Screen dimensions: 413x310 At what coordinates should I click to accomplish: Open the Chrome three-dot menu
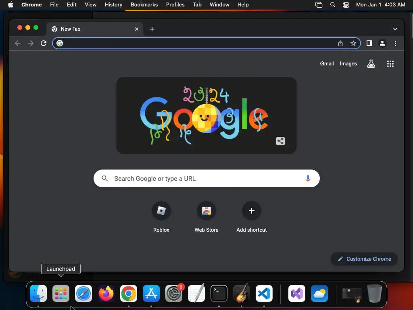pyautogui.click(x=395, y=43)
